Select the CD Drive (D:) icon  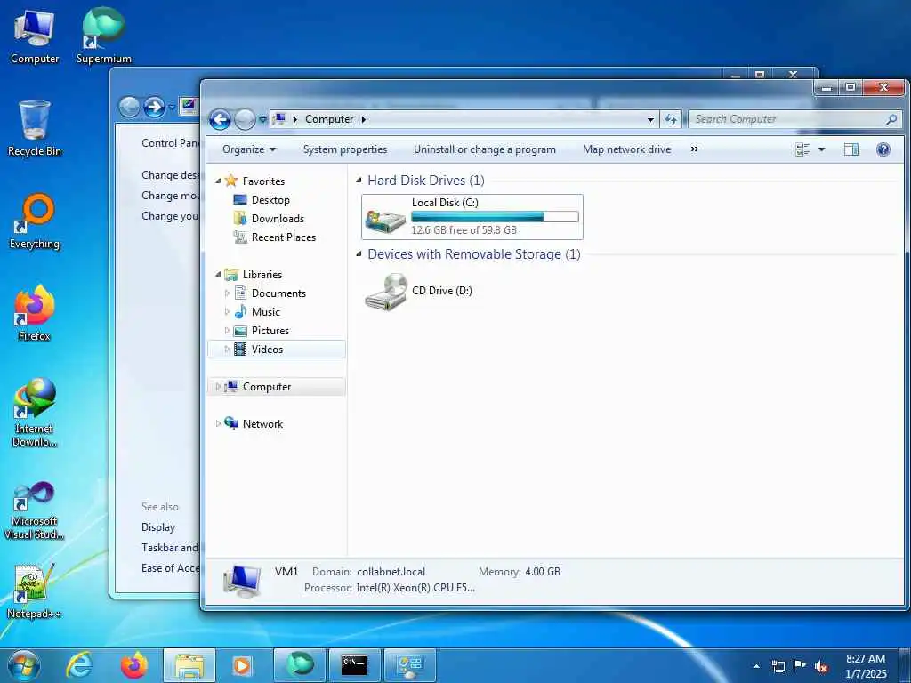tap(418, 292)
